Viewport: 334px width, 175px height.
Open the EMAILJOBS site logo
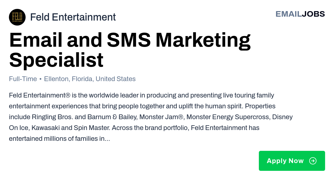(x=300, y=14)
